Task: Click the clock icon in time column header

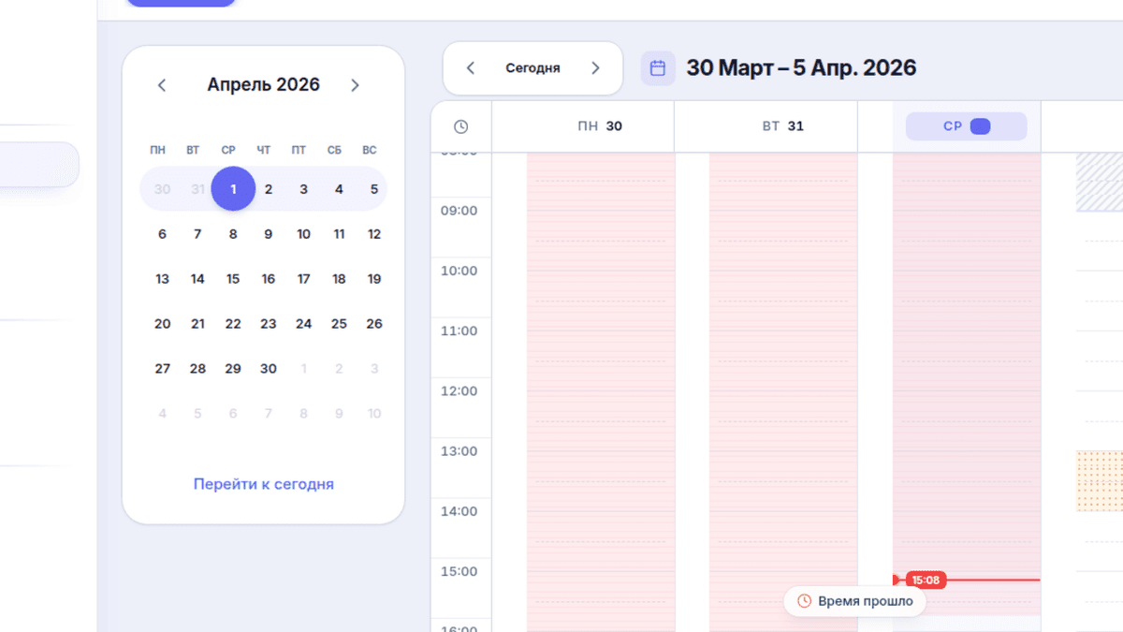Action: pos(460,126)
